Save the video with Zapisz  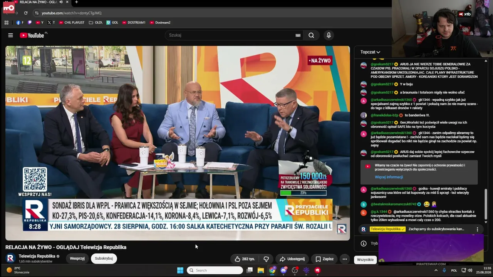pos(324,259)
